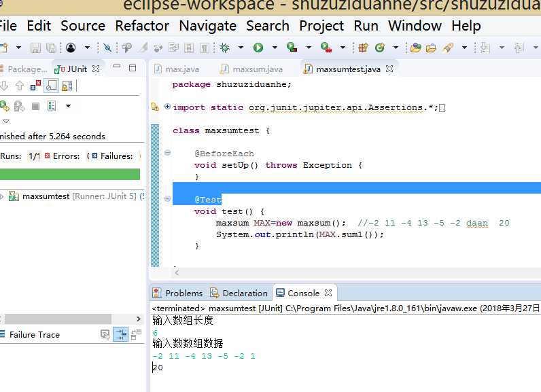Viewport: 541px width, 392px height.
Task: Click the Coverage launch icon
Action: coord(292,48)
